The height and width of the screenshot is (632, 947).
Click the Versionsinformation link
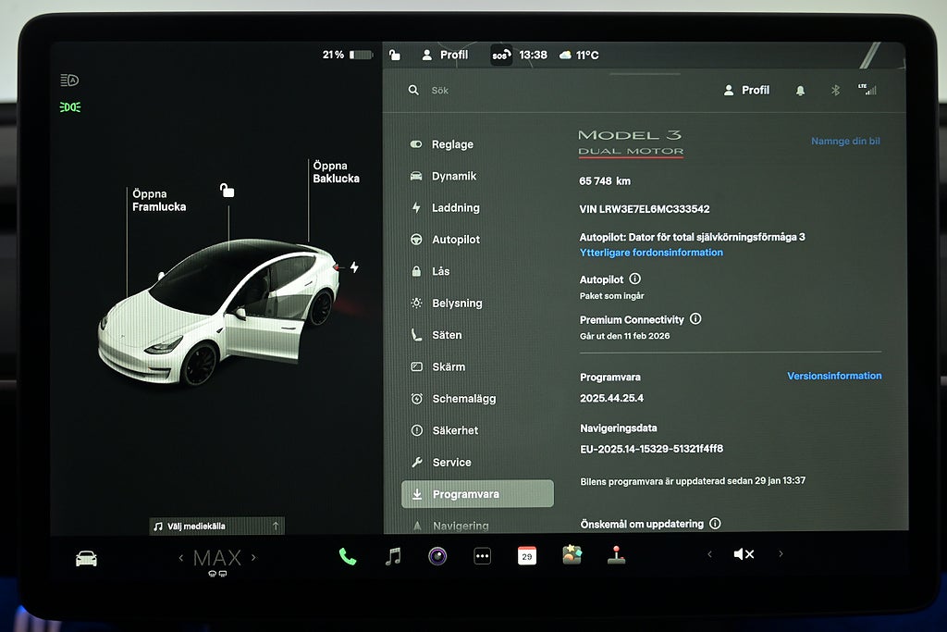(x=833, y=376)
